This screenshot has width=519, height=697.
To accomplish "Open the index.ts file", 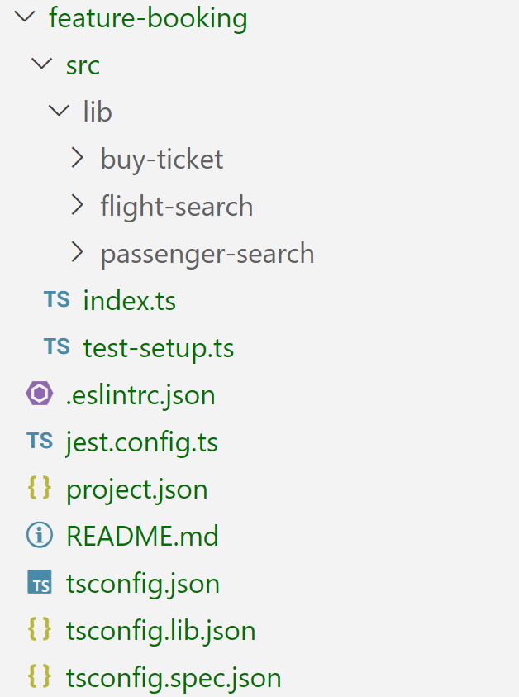I will point(129,300).
